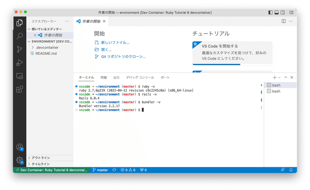The width and height of the screenshot is (310, 190).
Task: Switch to the デバッグ コンソール tab
Action: coord(140,78)
